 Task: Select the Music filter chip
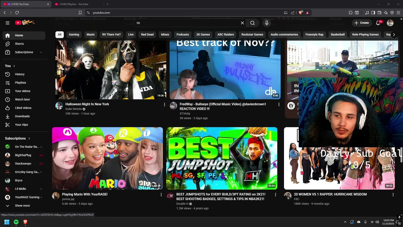[91, 34]
